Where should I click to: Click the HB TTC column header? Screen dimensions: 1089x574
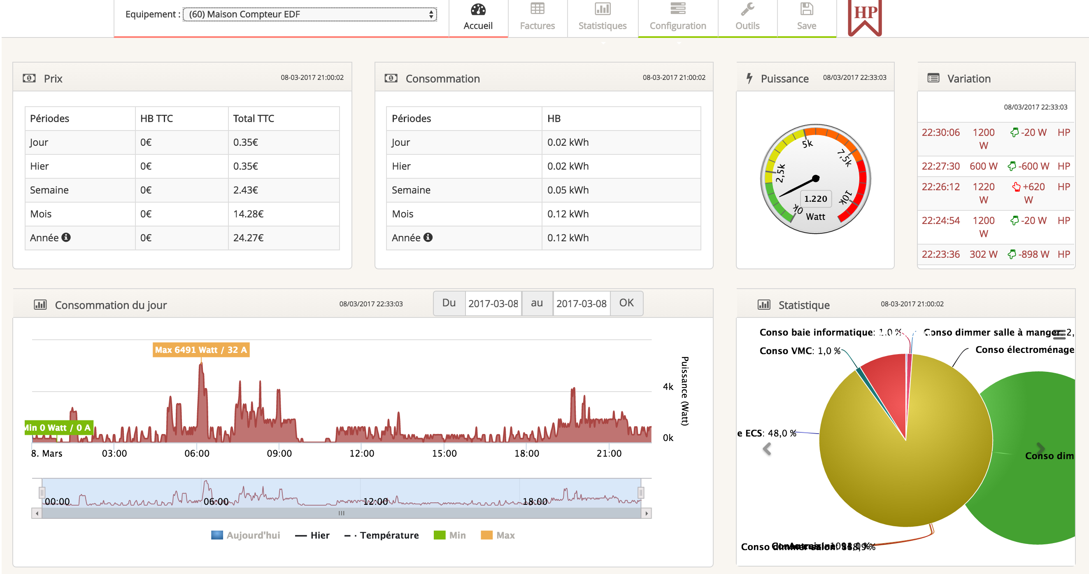[156, 119]
